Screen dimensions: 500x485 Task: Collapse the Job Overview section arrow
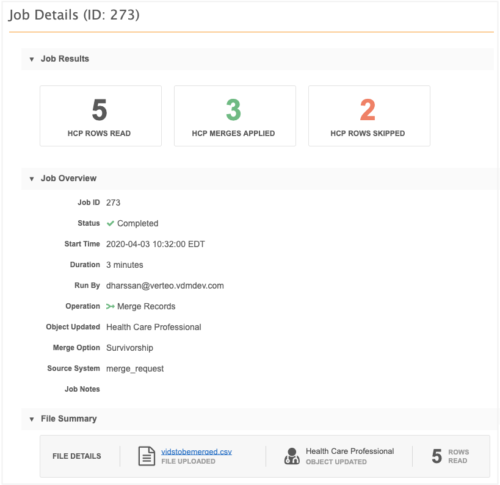pyautogui.click(x=32, y=179)
